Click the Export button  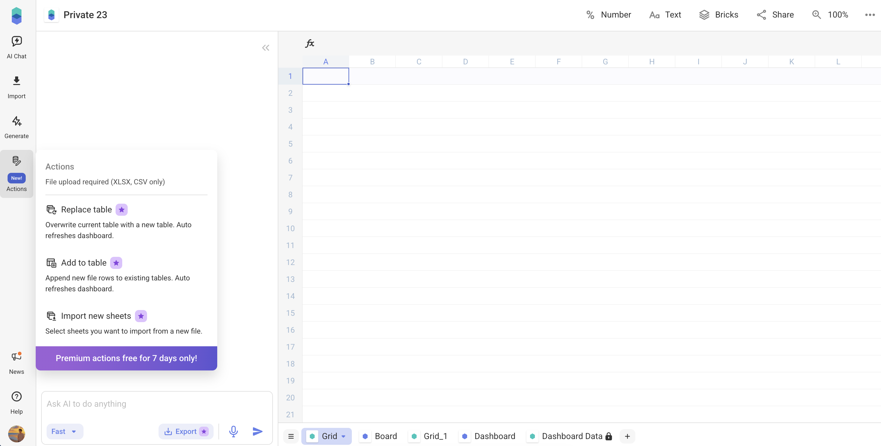click(x=186, y=431)
